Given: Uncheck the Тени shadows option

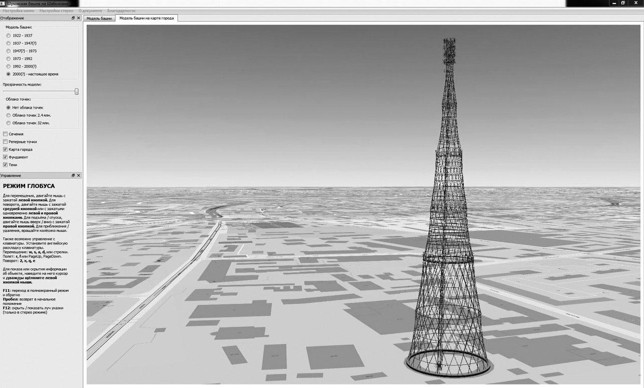Looking at the screenshot, I should tap(5, 165).
